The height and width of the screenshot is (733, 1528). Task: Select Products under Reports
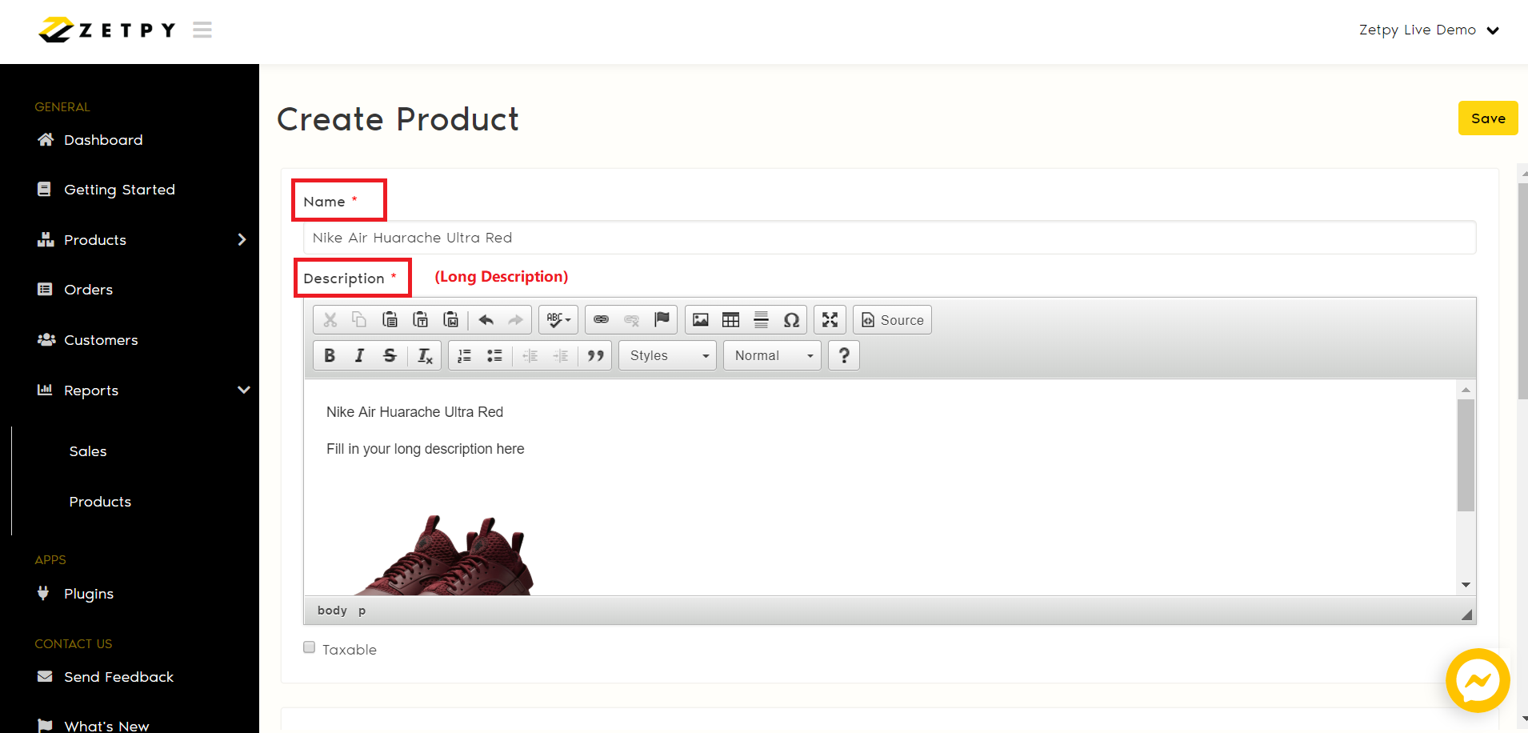tap(100, 502)
